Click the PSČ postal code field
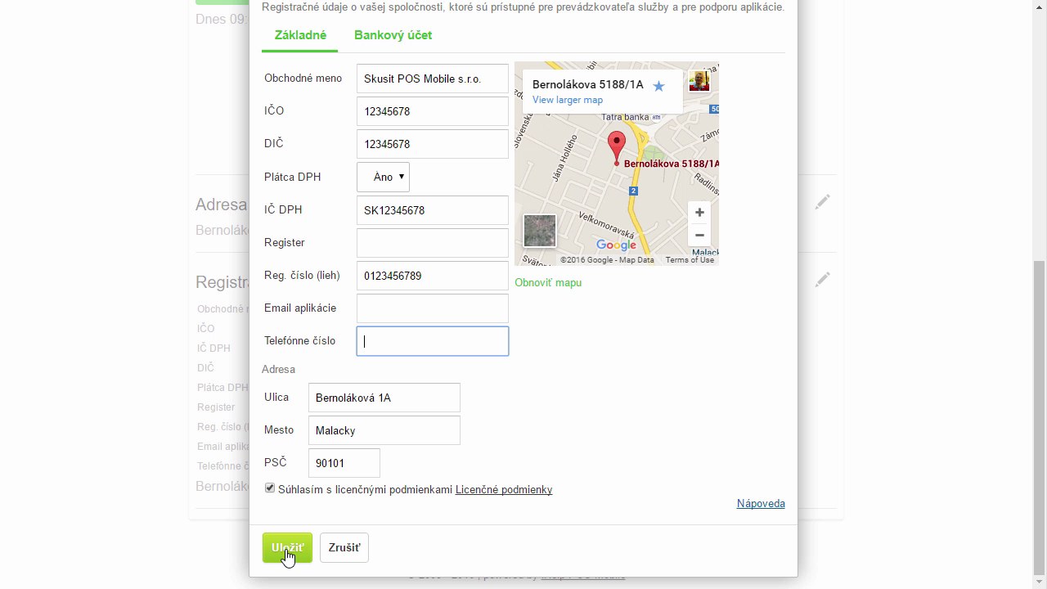Viewport: 1047px width, 589px height. point(344,463)
